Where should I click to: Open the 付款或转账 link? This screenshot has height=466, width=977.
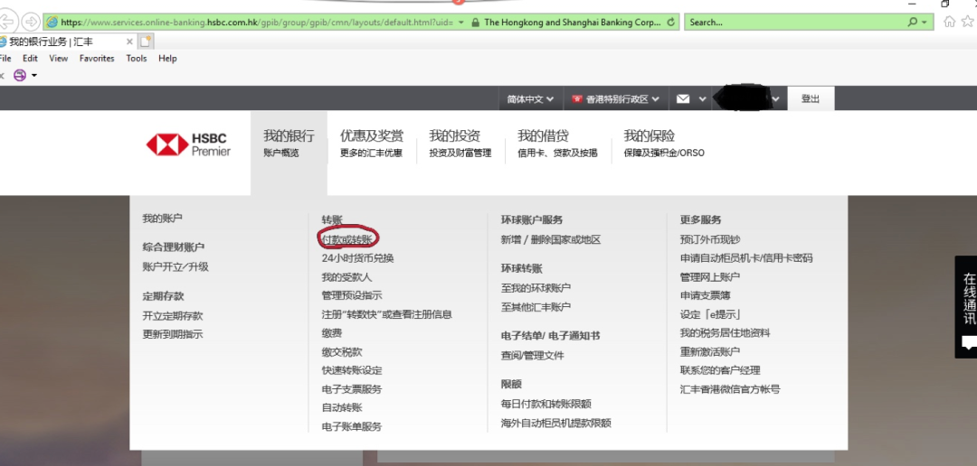[347, 238]
